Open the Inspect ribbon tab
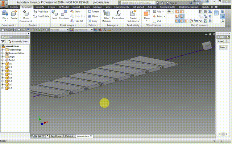 pos(76,7)
